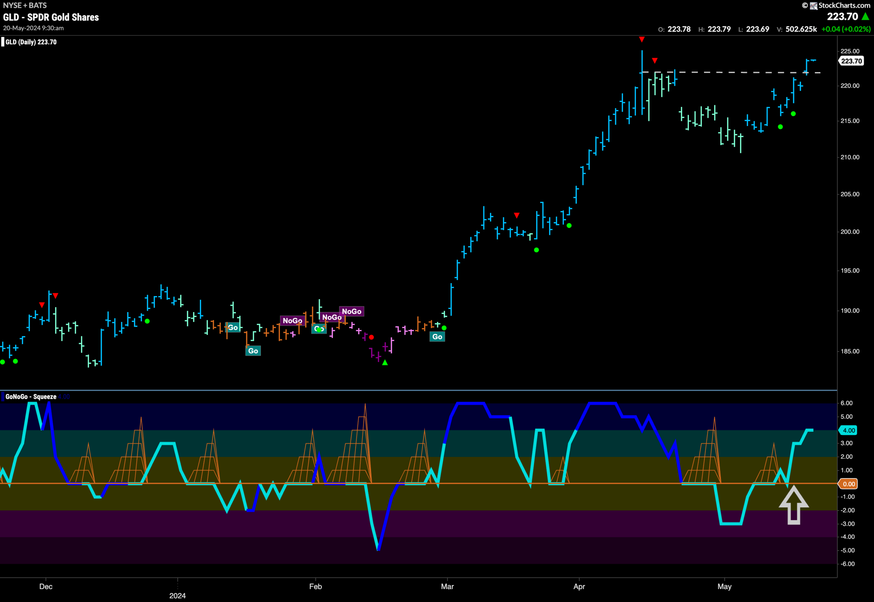Click the GLD - SPDR Gold Shares title
The height and width of the screenshot is (602, 874).
51,17
